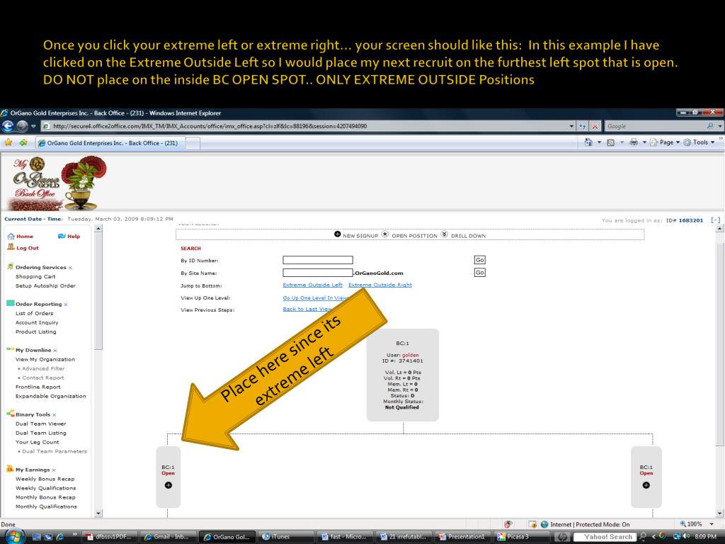Open Monthly Qualifications
The width and height of the screenshot is (725, 544).
pyautogui.click(x=46, y=506)
